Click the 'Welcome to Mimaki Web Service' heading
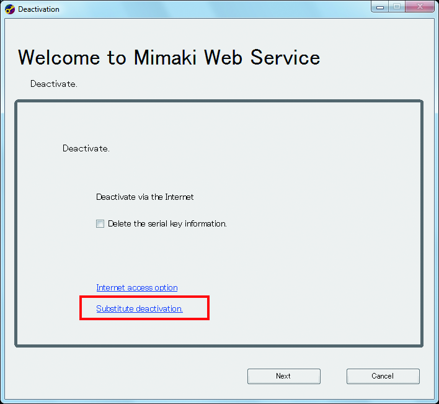Image resolution: width=439 pixels, height=404 pixels. (169, 58)
